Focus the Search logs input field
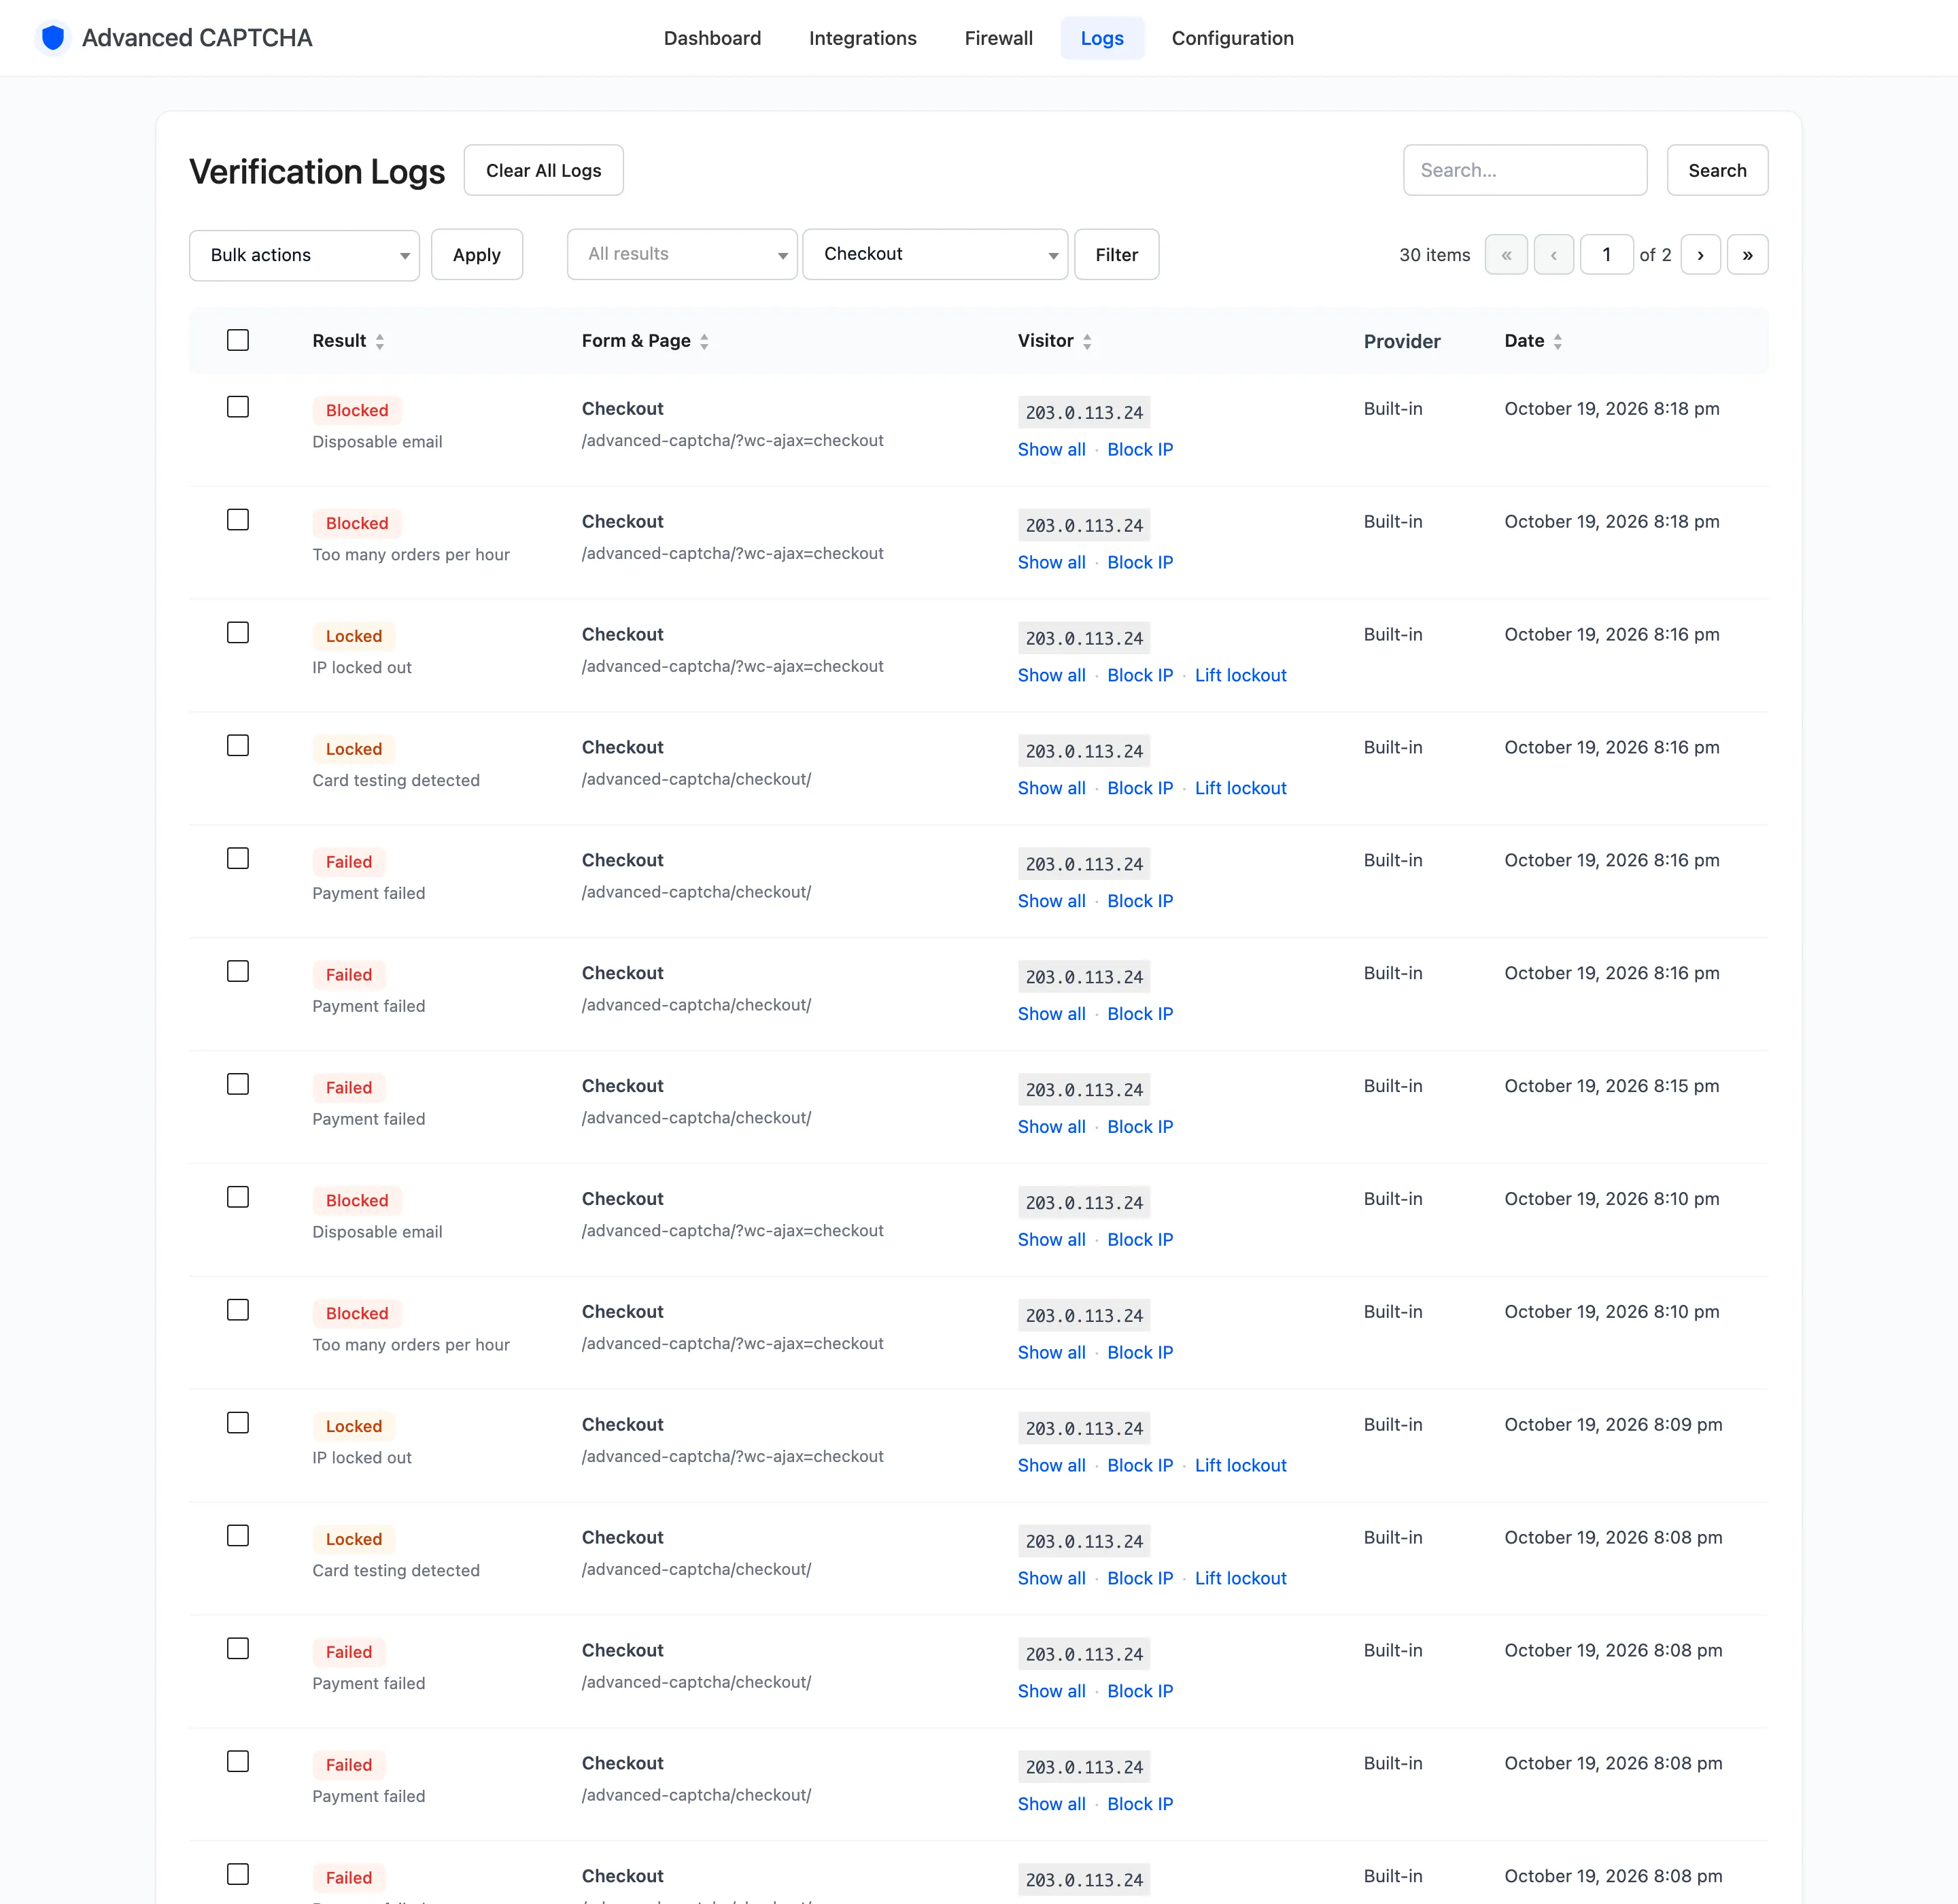Screen dimensions: 1958x1904 [1525, 170]
